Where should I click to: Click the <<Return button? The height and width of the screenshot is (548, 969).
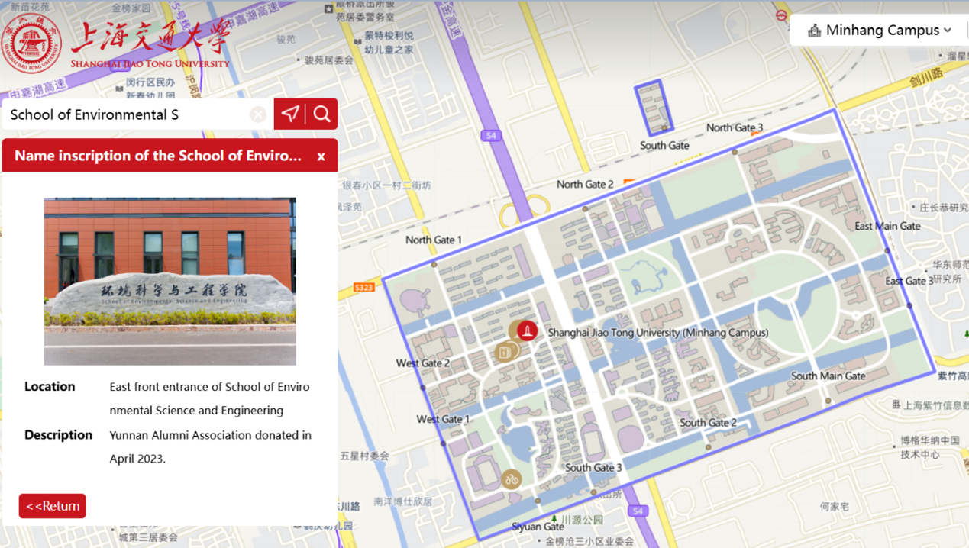(53, 506)
